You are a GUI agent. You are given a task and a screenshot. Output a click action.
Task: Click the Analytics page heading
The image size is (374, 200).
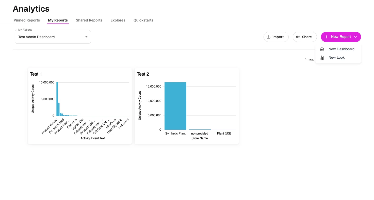31,9
